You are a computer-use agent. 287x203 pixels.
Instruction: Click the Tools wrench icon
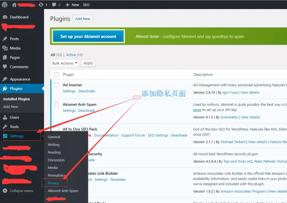coord(5,126)
